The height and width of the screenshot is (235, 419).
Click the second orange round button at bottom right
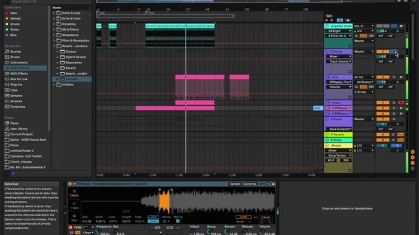tap(412, 157)
